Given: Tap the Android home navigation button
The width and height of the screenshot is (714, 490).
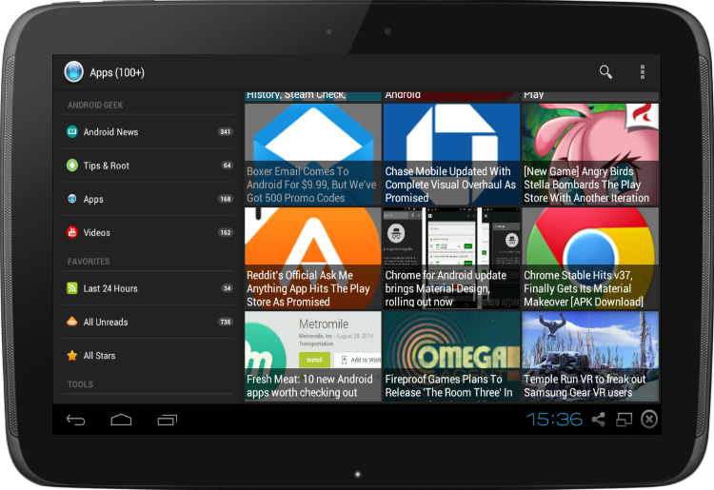Looking at the screenshot, I should (x=121, y=420).
